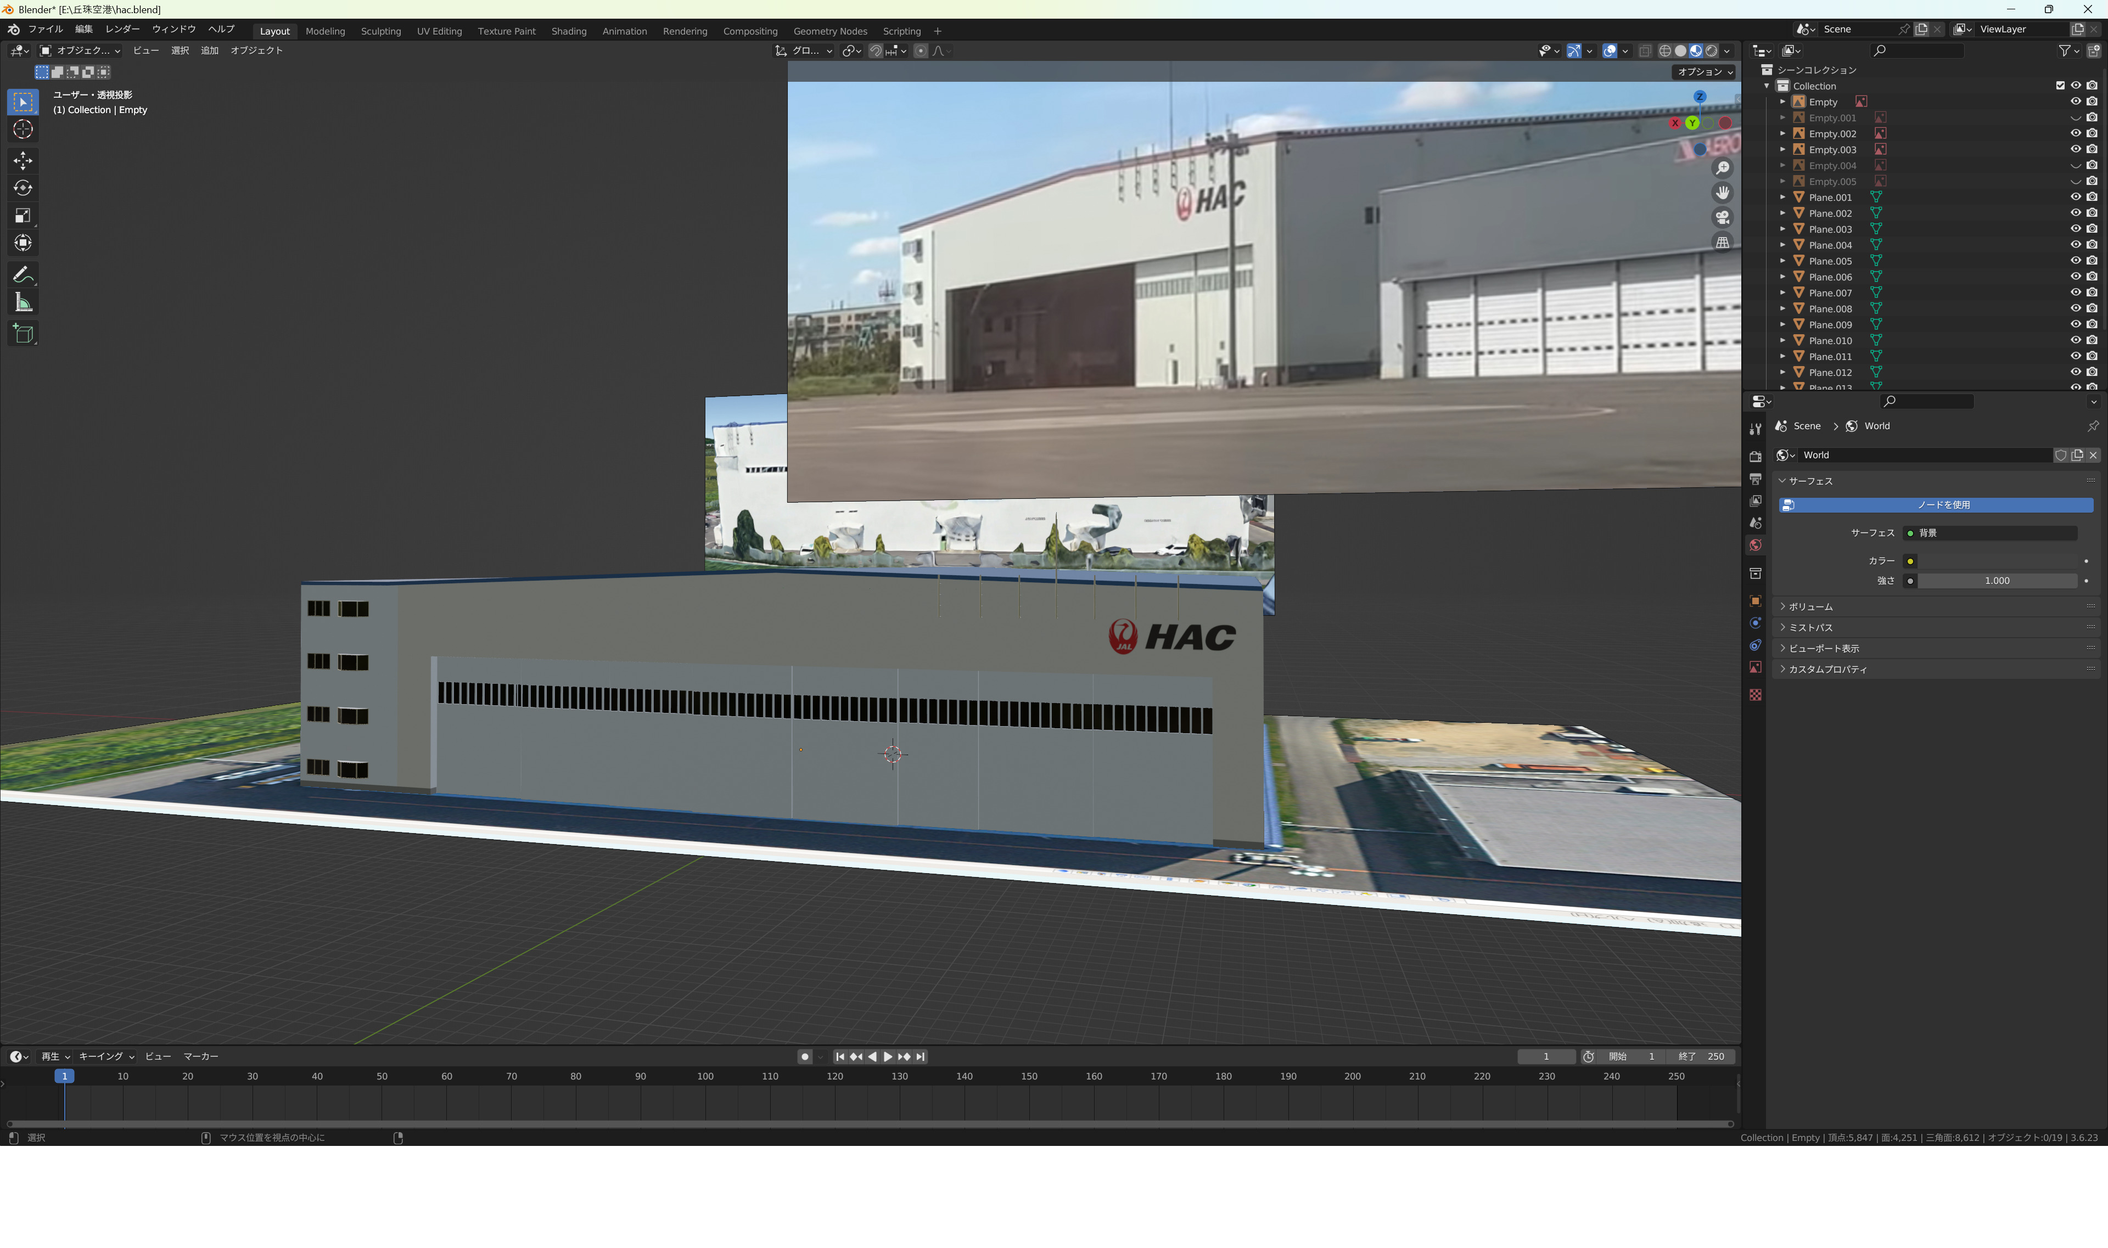Open the Render properties tab
The width and height of the screenshot is (2108, 1248).
1756,457
